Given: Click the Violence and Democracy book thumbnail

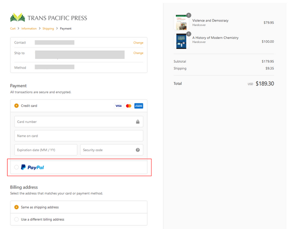Looking at the screenshot, I should pos(182,23).
